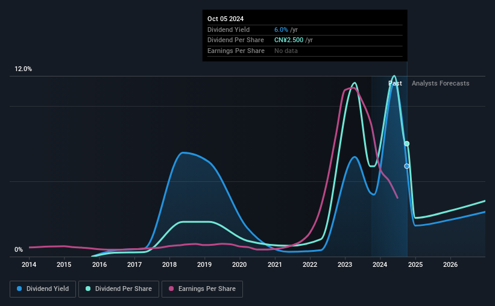This screenshot has height=306, width=495.
Task: Click the 2015 x-axis label
Action: tap(64, 264)
